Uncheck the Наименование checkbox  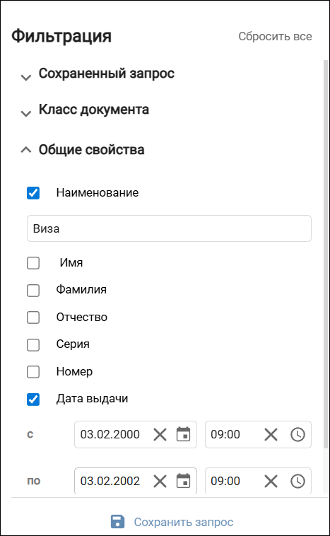33,193
